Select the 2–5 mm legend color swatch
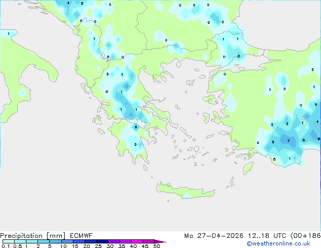Screen dimensions: 321x248 (44, 241)
